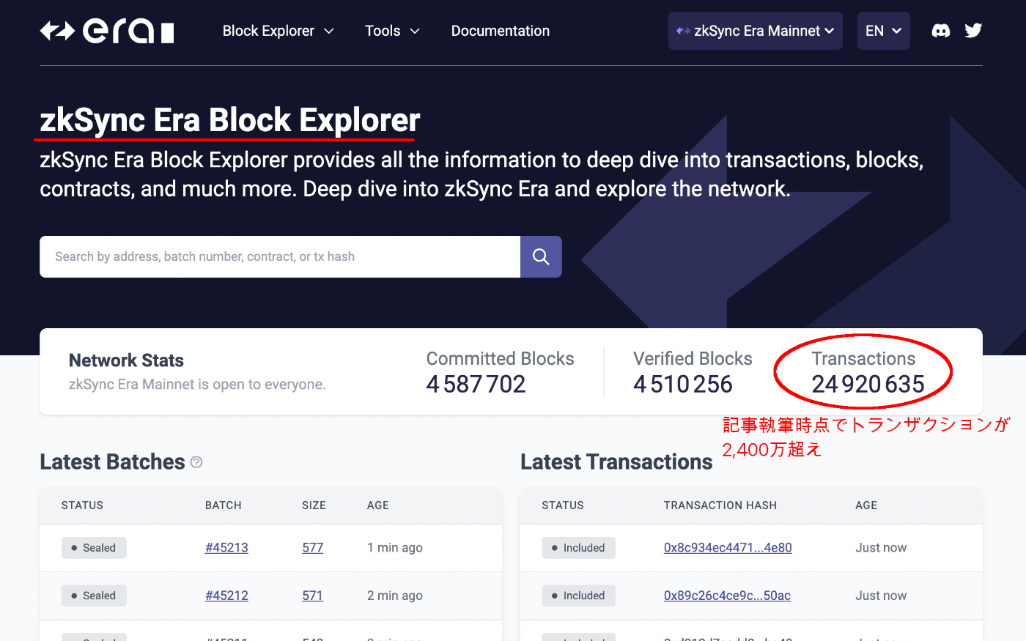Click Included badge for transaction 0x89c26c4ce9c...50ac

coord(578,596)
